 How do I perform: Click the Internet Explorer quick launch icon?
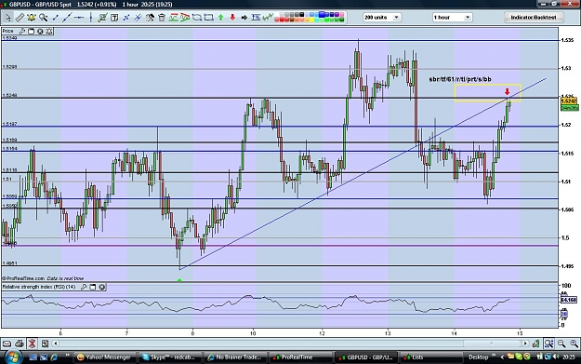[54, 357]
